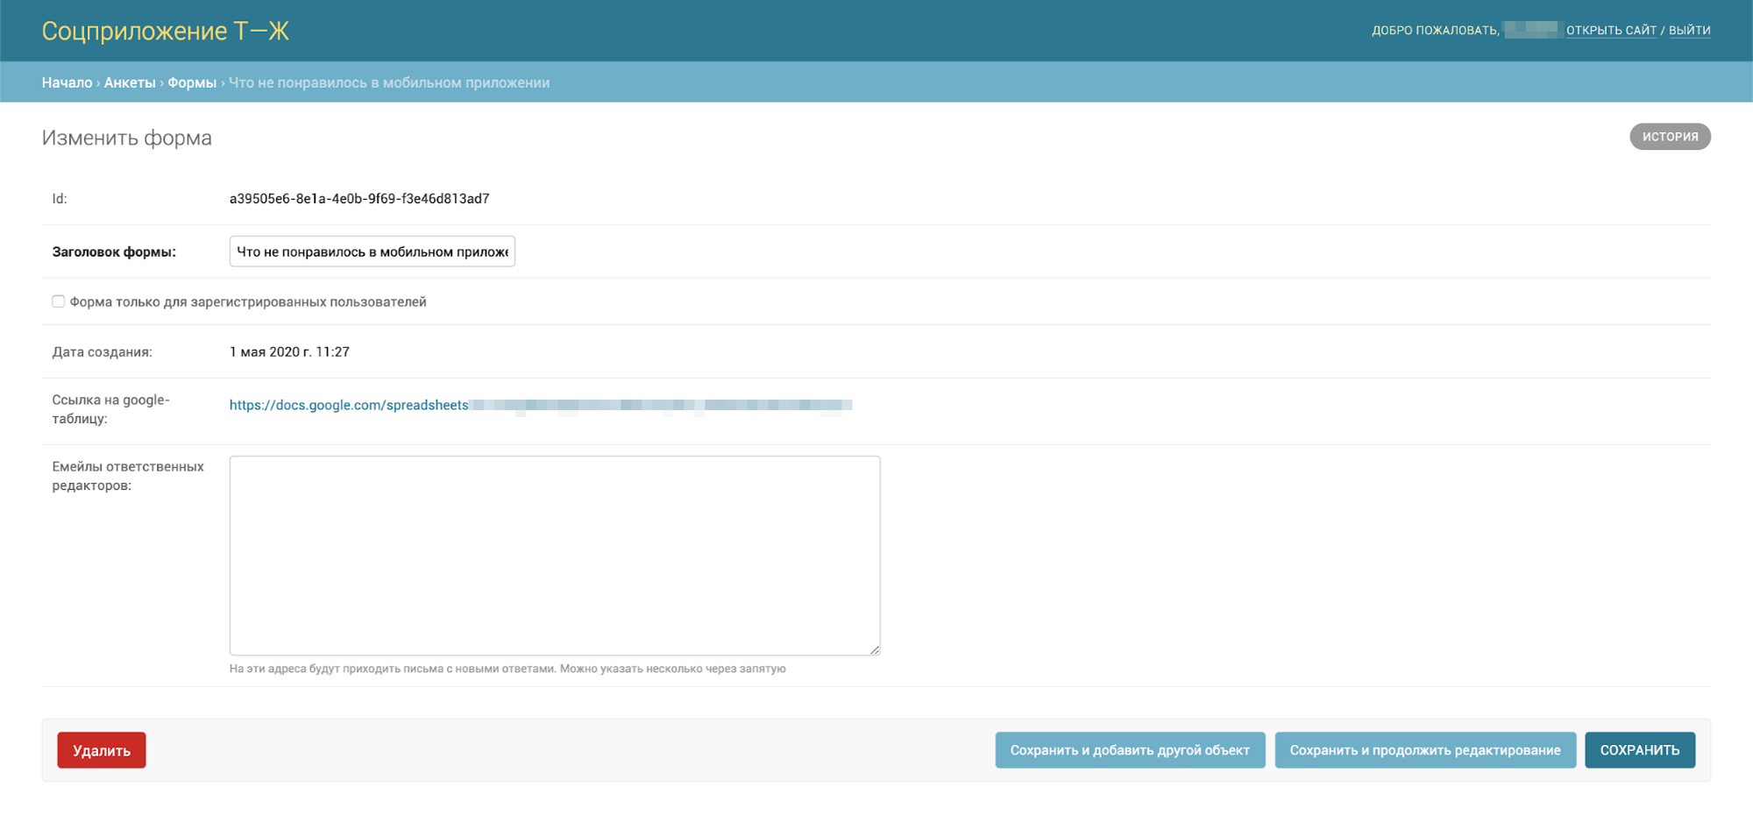Click the ДОБРО ПОЖАЛОВАТЬ greeting text
Screen dimensions: 1753x822
click(1436, 30)
